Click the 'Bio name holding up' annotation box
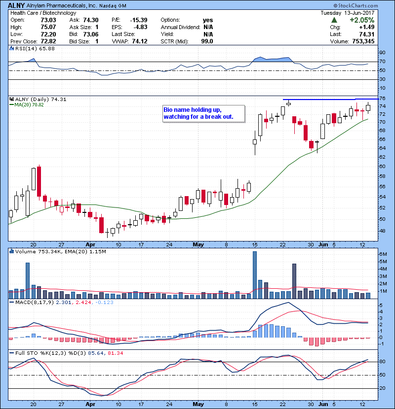 point(203,113)
